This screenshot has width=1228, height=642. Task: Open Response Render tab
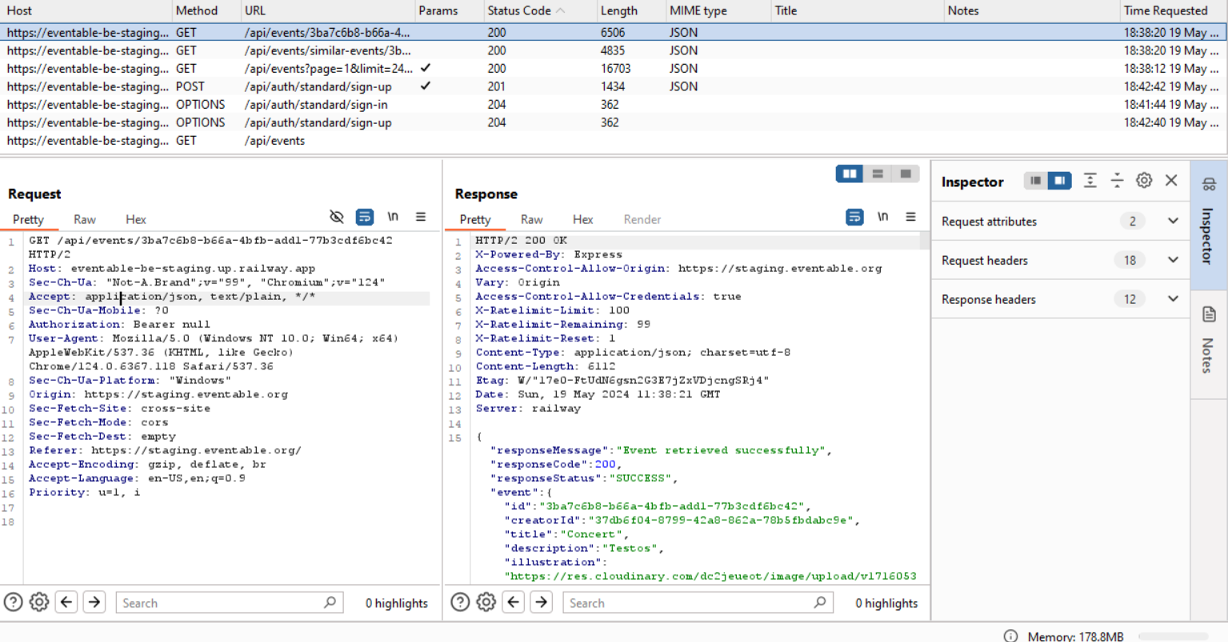click(x=642, y=219)
